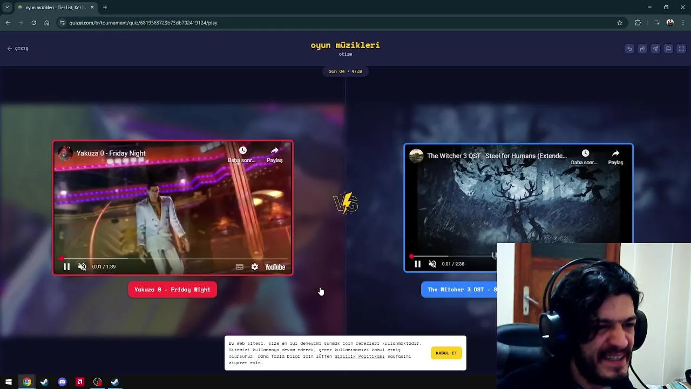The image size is (691, 389).
Task: Open OBS Studio from the taskbar
Action: tap(97, 382)
